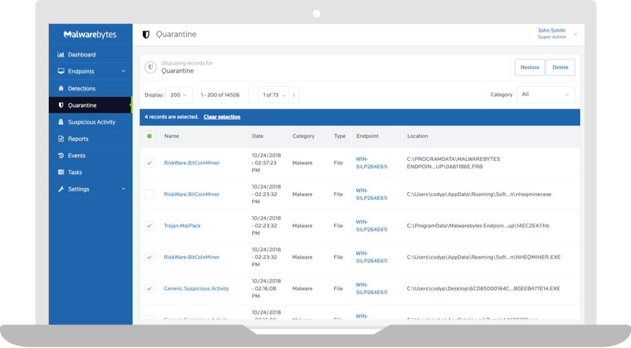Viewport: 631px width, 348px height.
Task: Click the Quarantine shield icon in sidebar
Action: [61, 105]
